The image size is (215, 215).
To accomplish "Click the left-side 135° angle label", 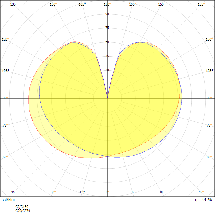I will point(14,4).
